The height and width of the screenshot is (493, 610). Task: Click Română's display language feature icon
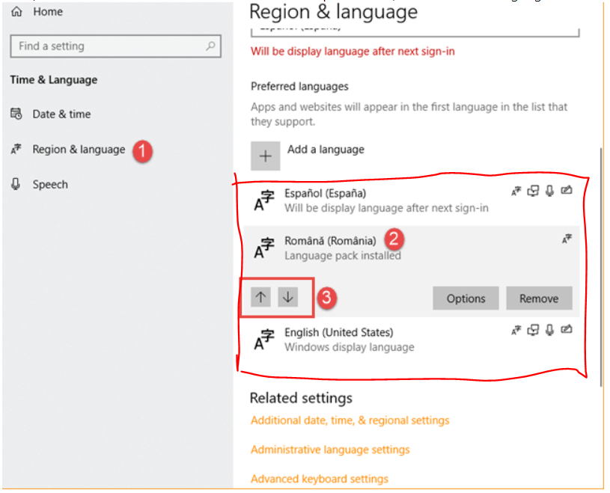pyautogui.click(x=567, y=239)
